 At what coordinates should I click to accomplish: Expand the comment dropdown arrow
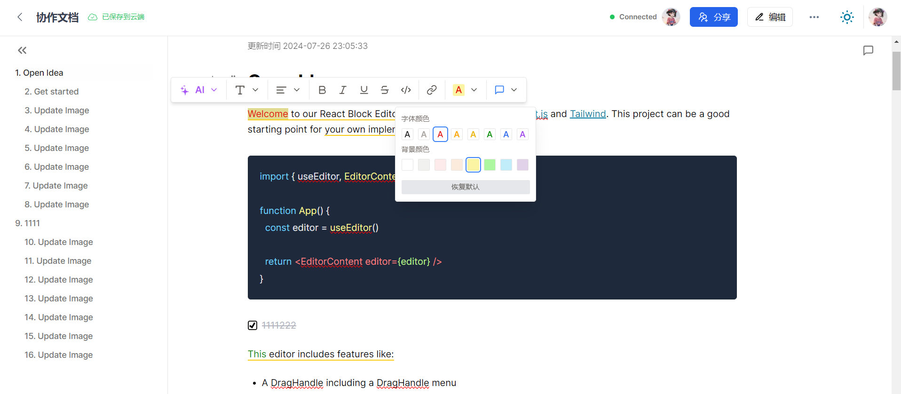pyautogui.click(x=514, y=90)
